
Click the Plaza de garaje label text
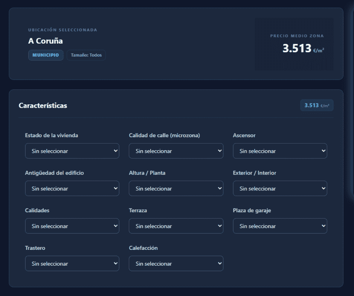(x=252, y=210)
